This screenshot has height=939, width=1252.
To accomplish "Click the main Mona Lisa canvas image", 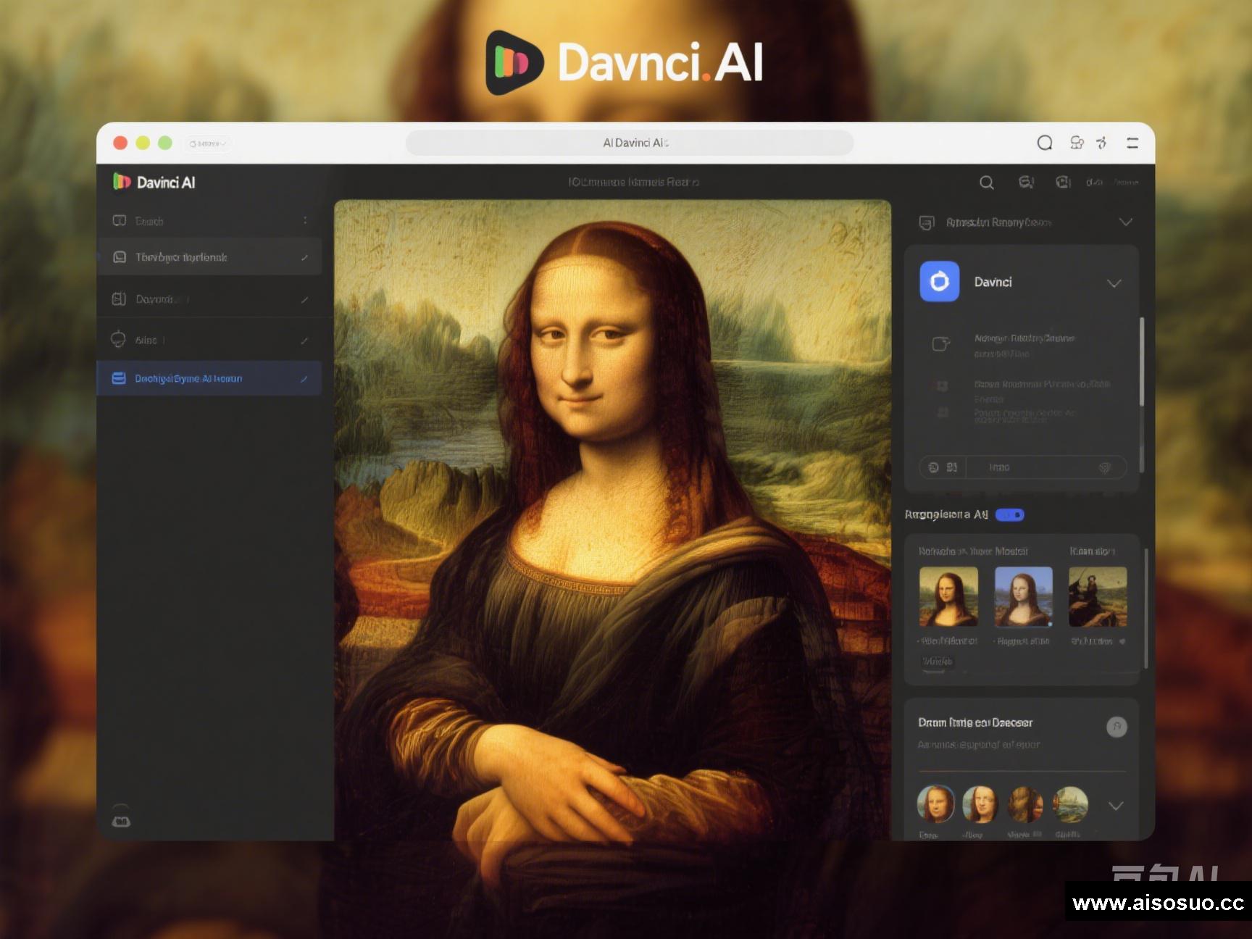I will click(612, 519).
